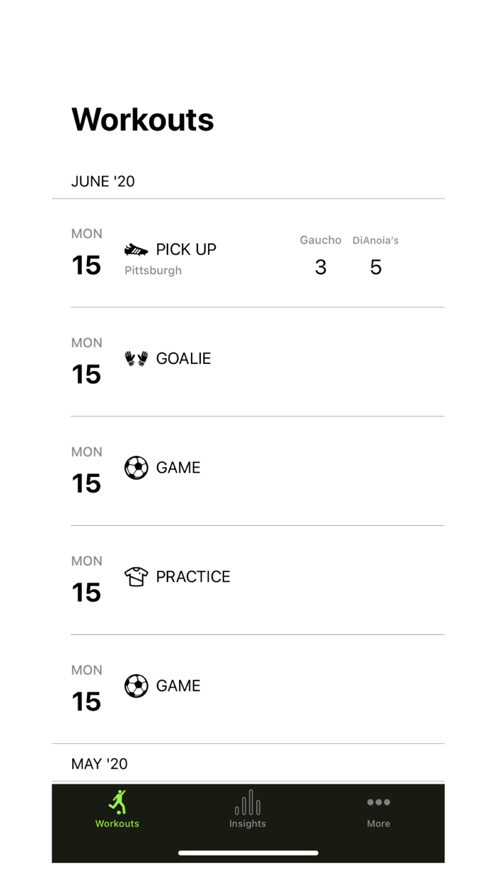Tap the soccer player icon in tab bar
The height and width of the screenshot is (879, 495).
117,802
